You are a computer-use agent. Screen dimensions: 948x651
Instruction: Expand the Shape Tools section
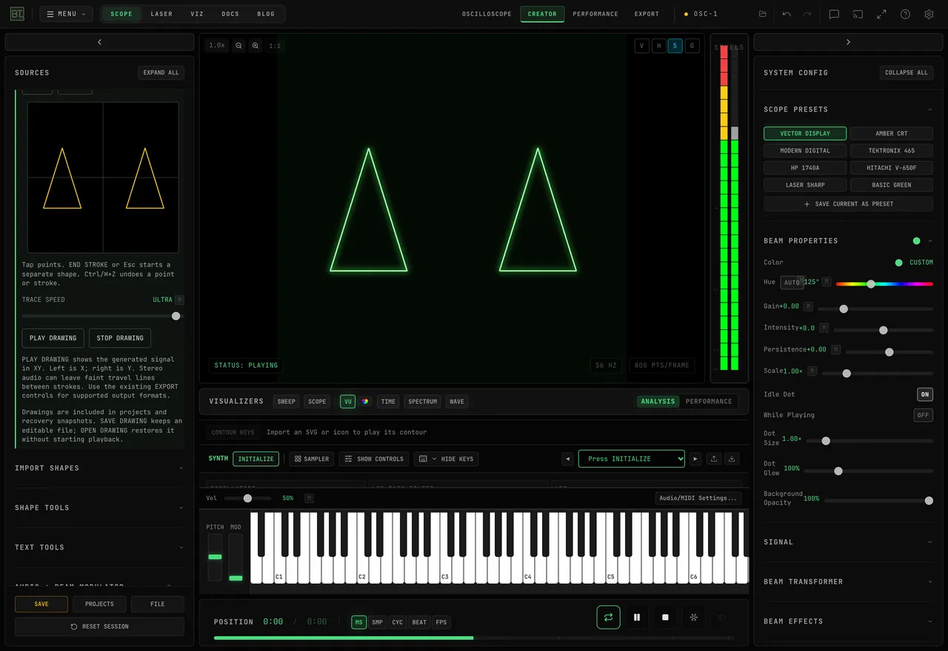point(99,507)
